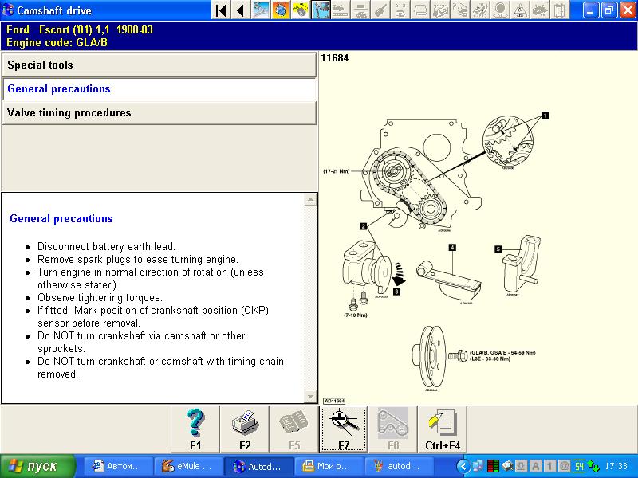Go to first page with skip-back arrow
Image resolution: width=638 pixels, height=478 pixels.
pyautogui.click(x=221, y=10)
